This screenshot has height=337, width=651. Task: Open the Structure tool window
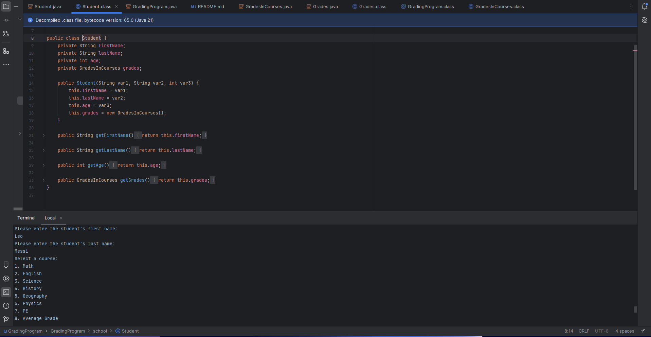pos(6,51)
